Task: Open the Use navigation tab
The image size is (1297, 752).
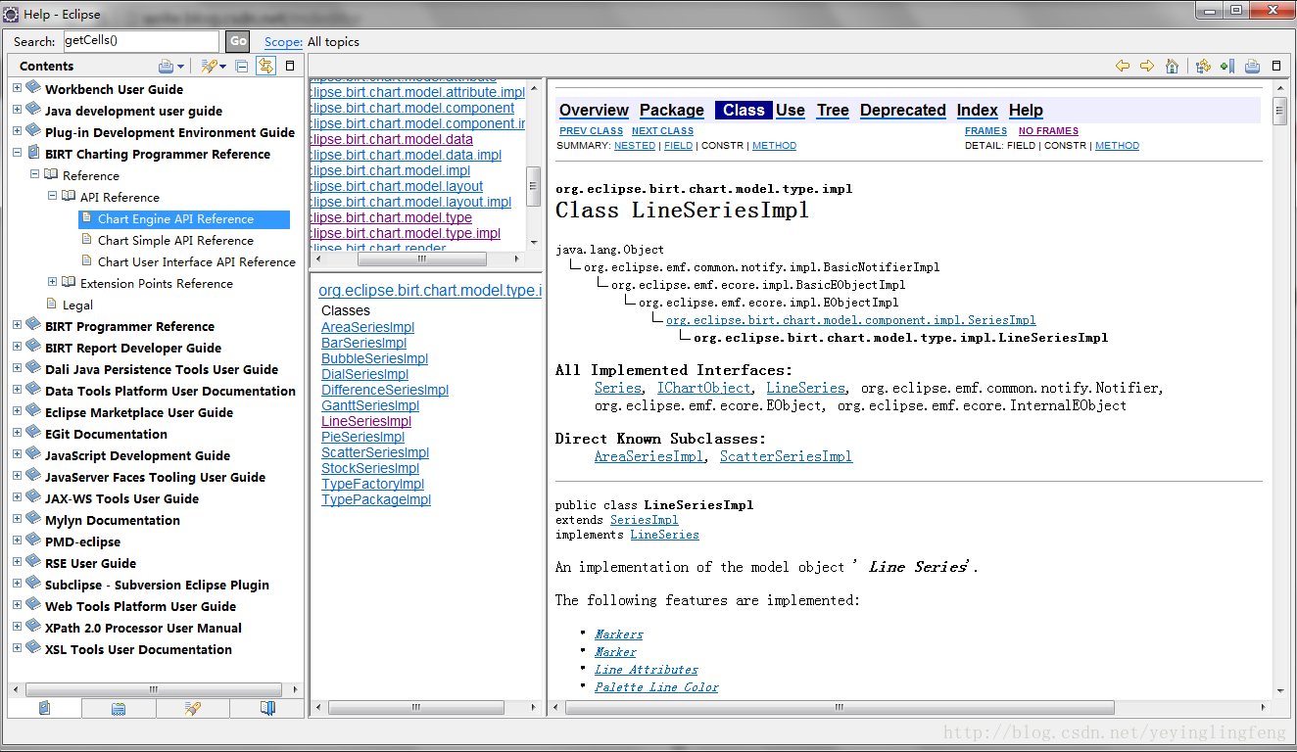Action: [x=791, y=110]
